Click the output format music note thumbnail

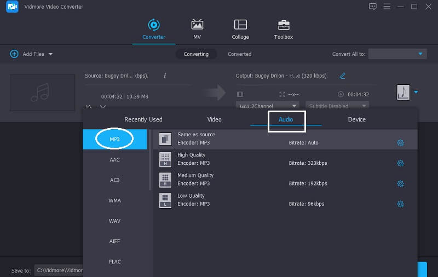[403, 92]
